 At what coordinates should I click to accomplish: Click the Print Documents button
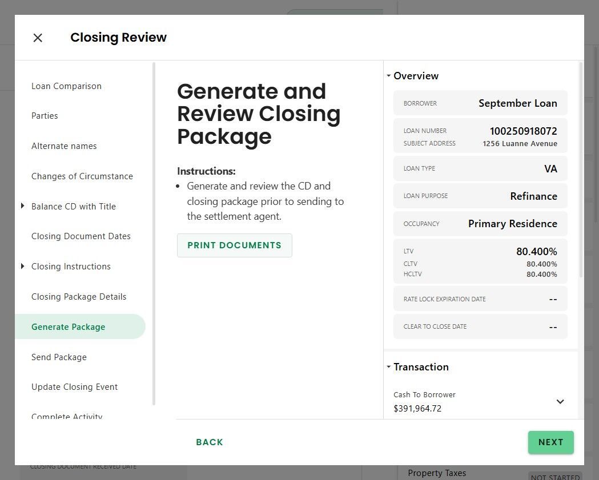(x=234, y=245)
